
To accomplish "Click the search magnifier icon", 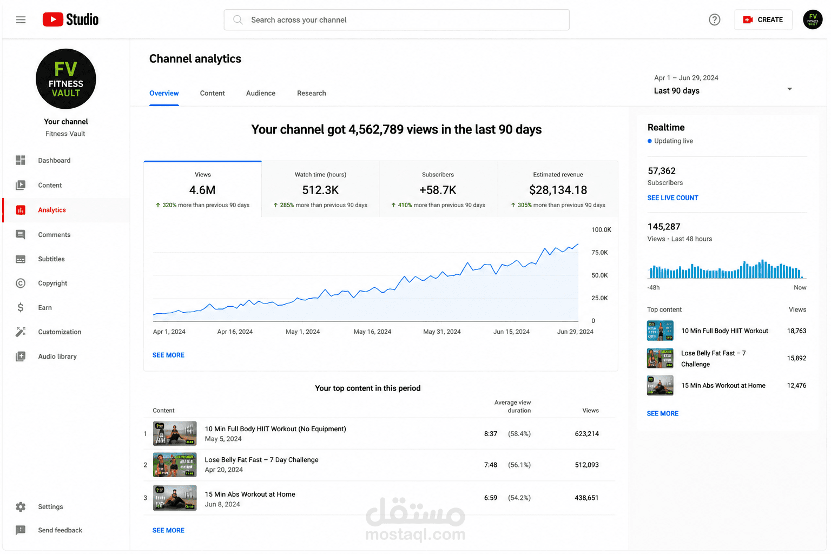I will click(238, 20).
